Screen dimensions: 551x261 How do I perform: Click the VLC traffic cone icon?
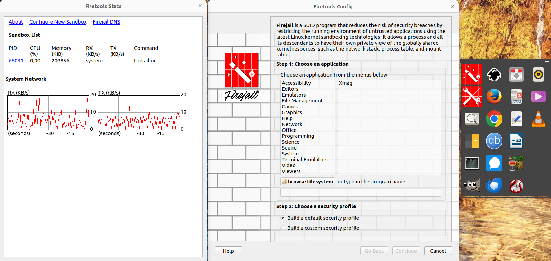tap(538, 119)
